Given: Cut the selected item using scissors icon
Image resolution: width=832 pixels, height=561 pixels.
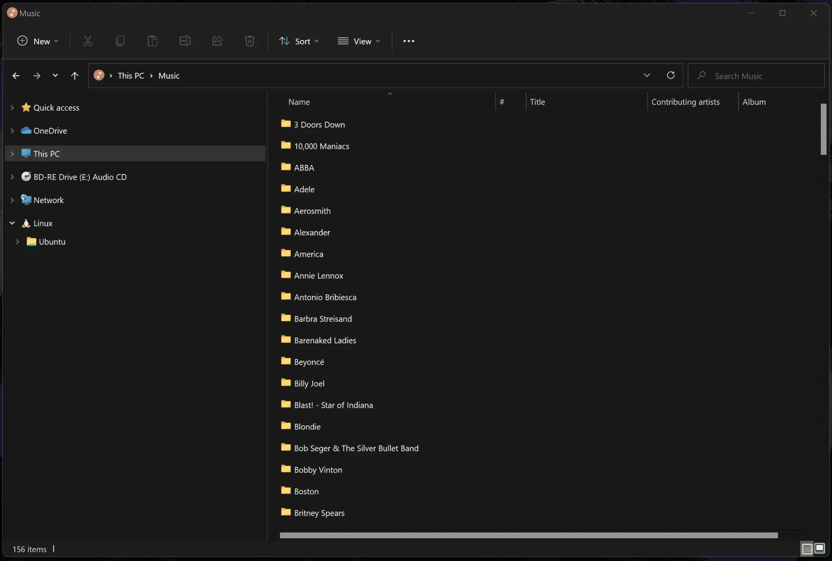Looking at the screenshot, I should click(x=88, y=41).
